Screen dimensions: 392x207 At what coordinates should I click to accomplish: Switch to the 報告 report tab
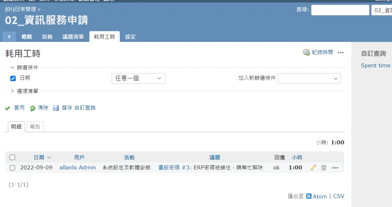(35, 127)
